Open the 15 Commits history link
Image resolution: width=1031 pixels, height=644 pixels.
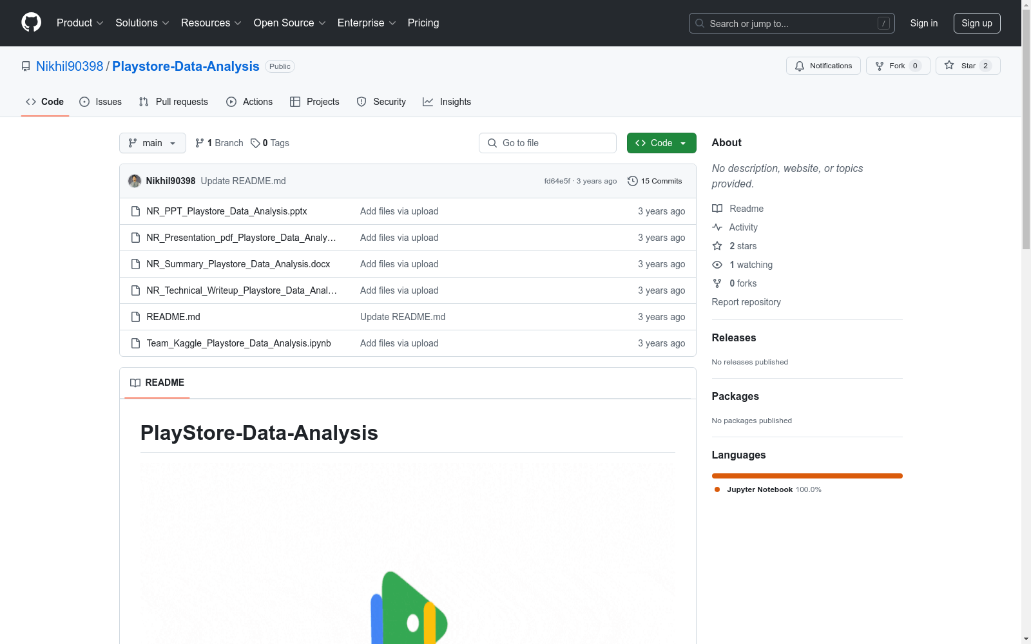coord(655,181)
